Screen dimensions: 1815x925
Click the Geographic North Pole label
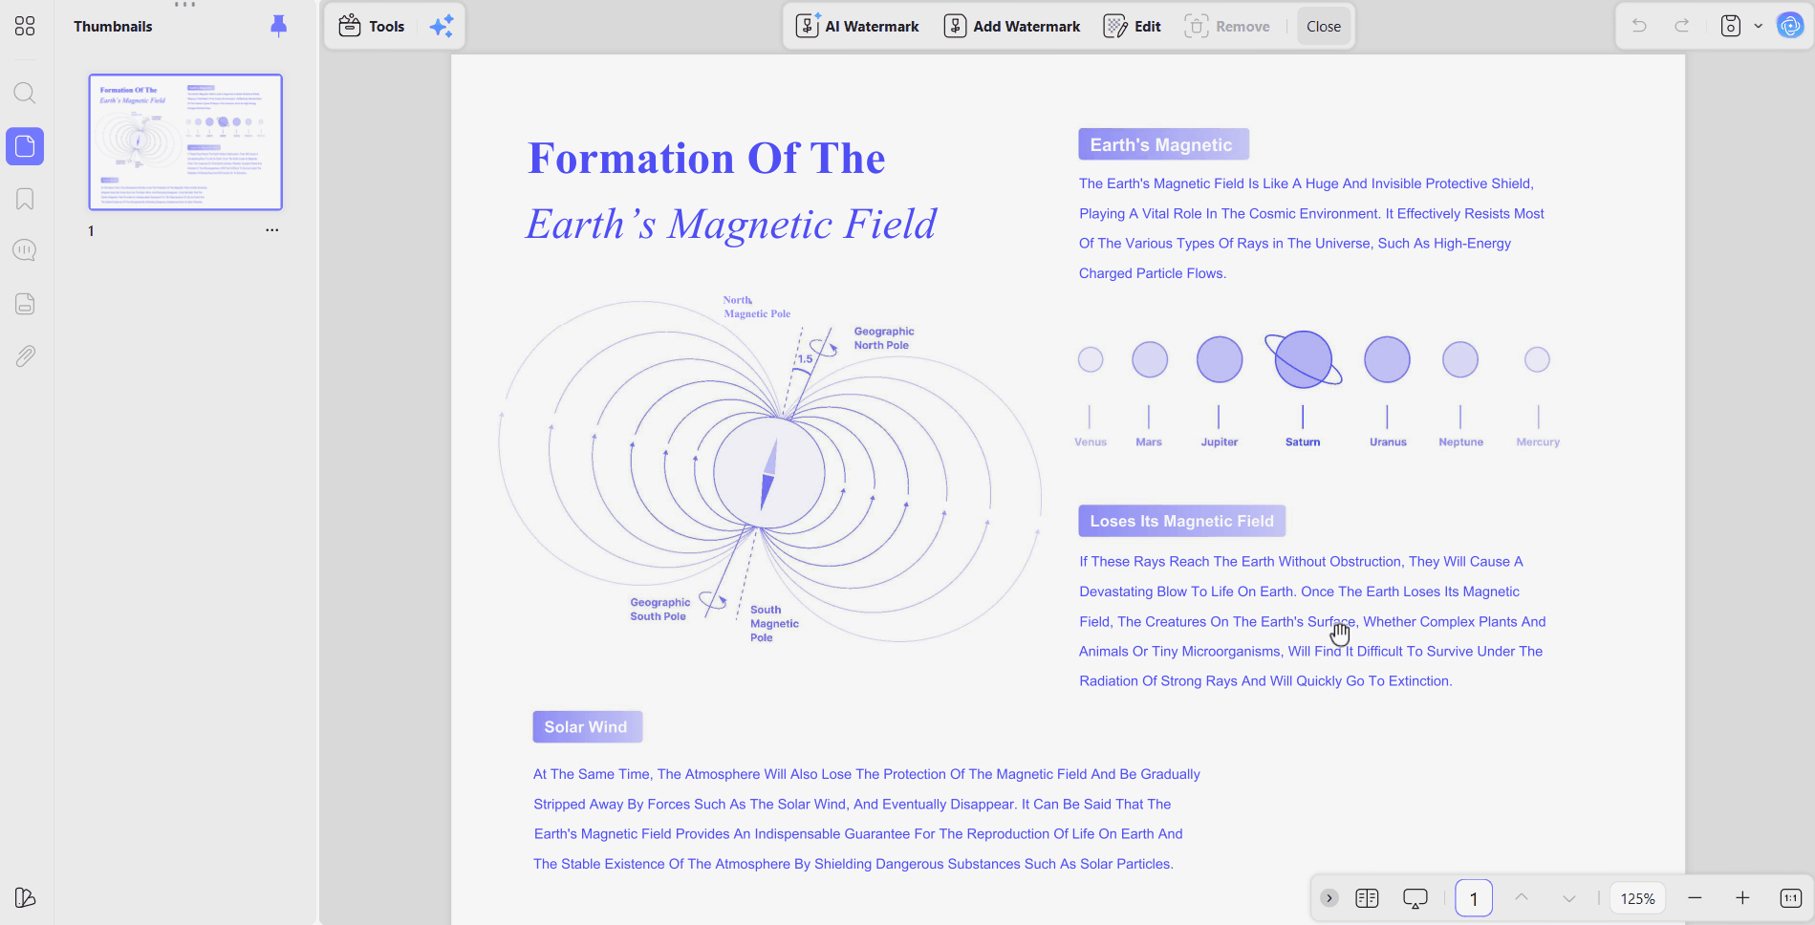[x=884, y=338]
